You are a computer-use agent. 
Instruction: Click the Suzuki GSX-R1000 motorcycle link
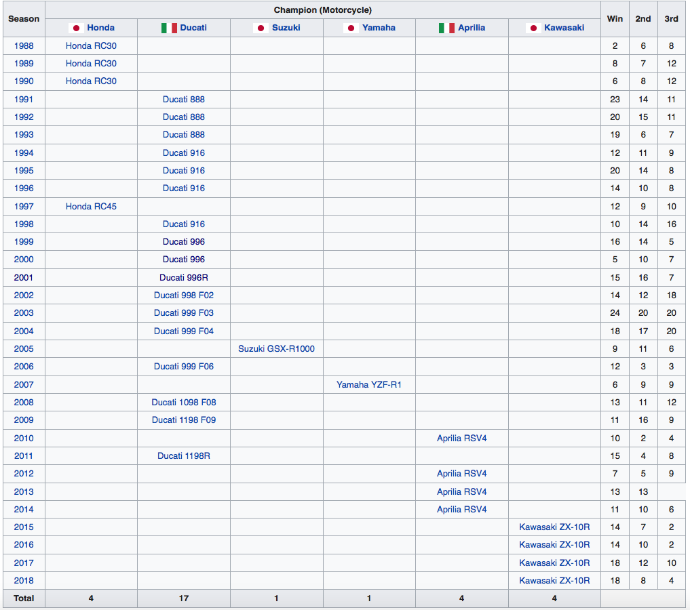[276, 349]
